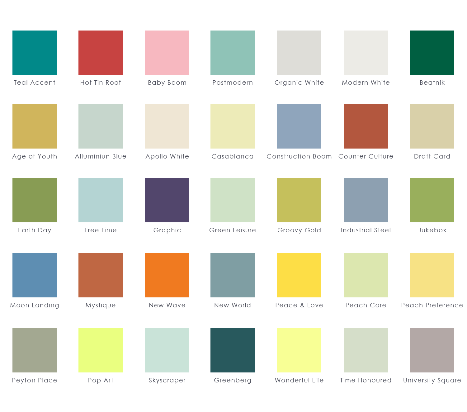
Task: Click the 'Modern White' label
Action: click(366, 83)
